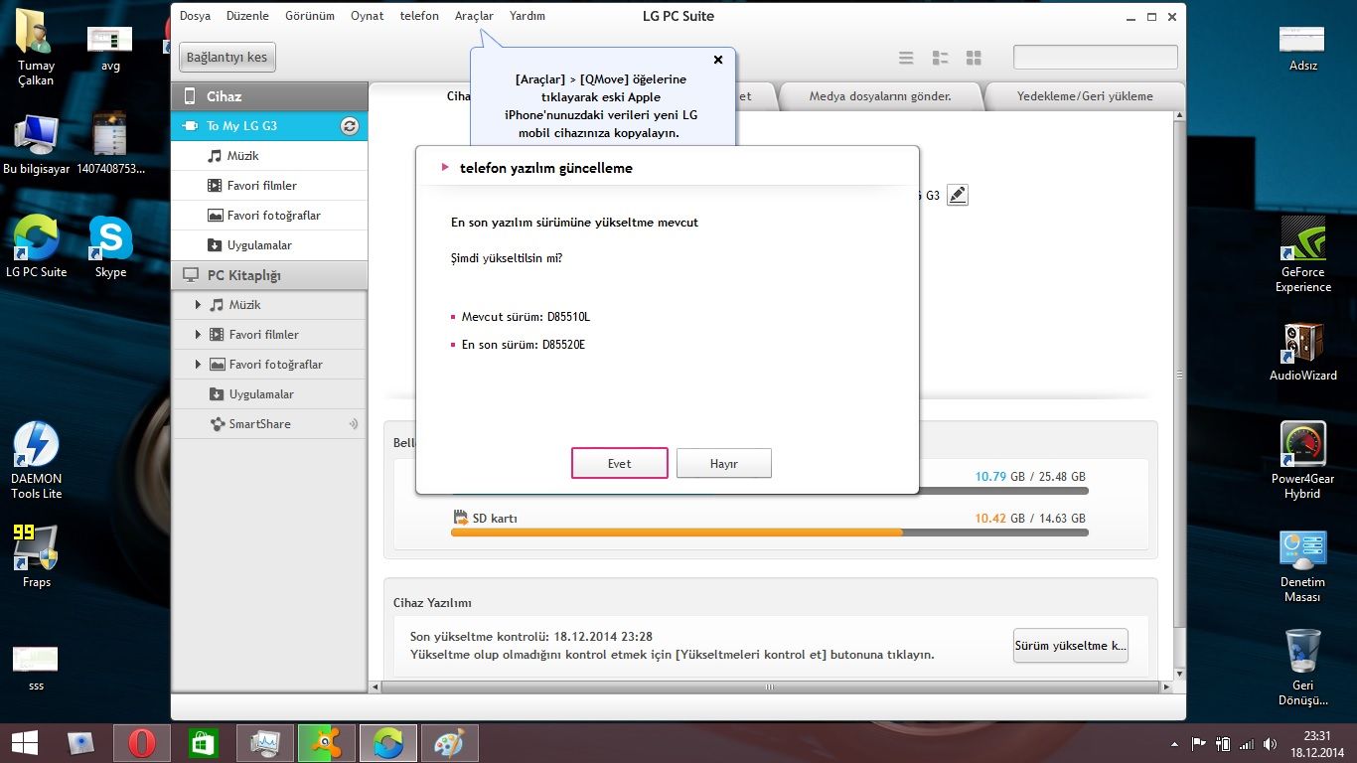
Task: Open the Oynat menu
Action: pos(368,16)
